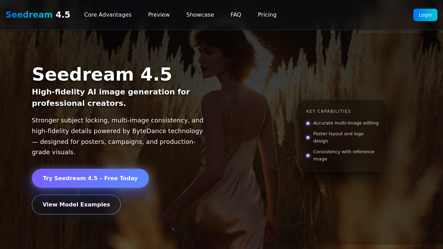This screenshot has width=443, height=249.
Task: Open the Showcase navigation item
Action: tap(200, 15)
